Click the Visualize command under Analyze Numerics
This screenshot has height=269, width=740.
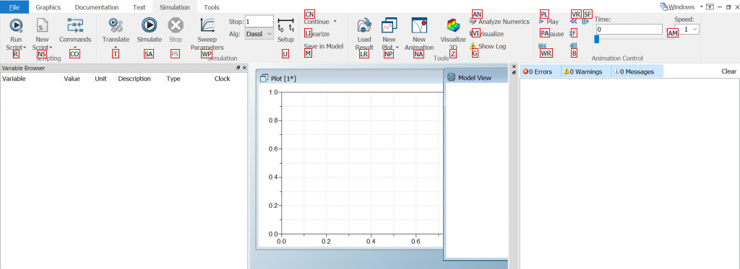point(487,34)
